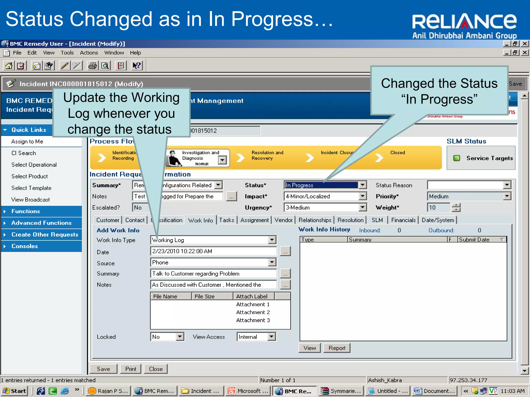Viewport: 530px width, 397px height.
Task: Click the binoculars Search toolbar icon
Action: 49,66
